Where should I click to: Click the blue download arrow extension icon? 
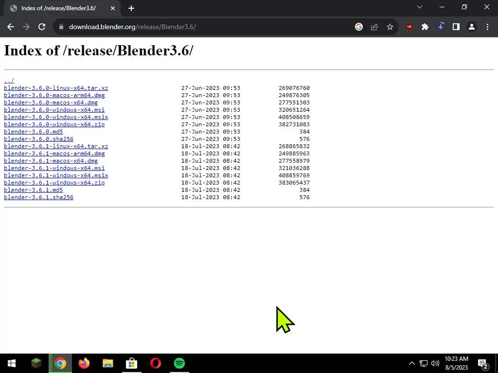441,27
